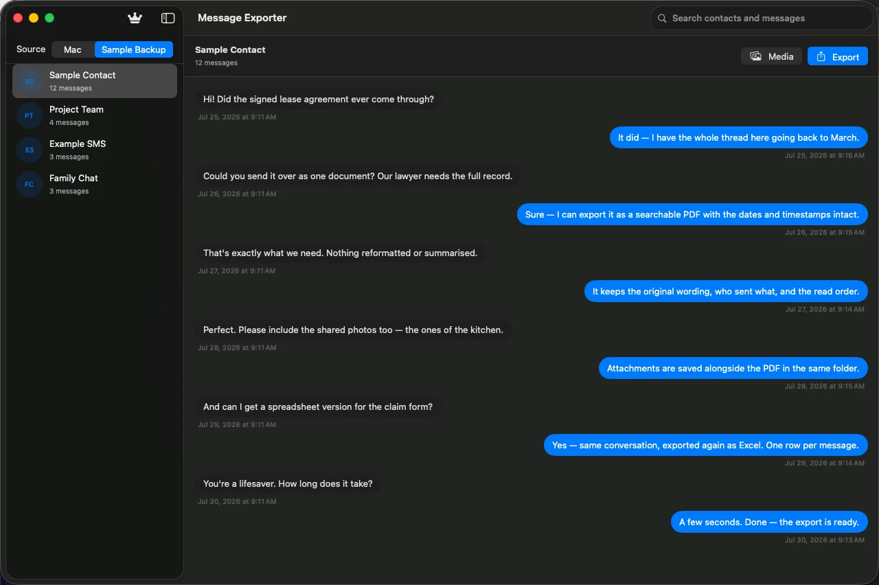Click the magnifying glass search icon
The width and height of the screenshot is (879, 585).
(662, 19)
